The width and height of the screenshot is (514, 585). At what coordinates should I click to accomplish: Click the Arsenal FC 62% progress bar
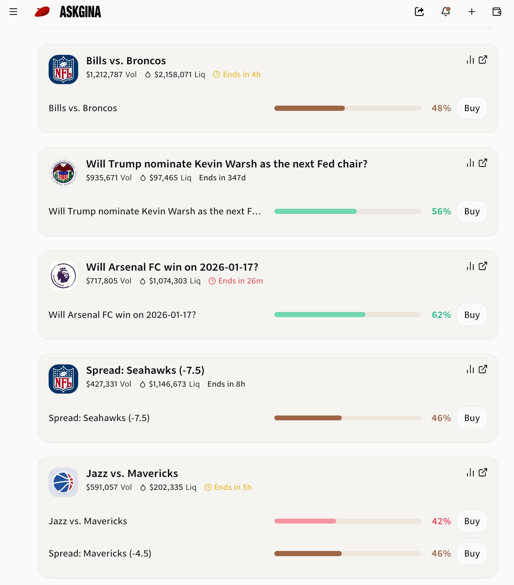tap(347, 315)
